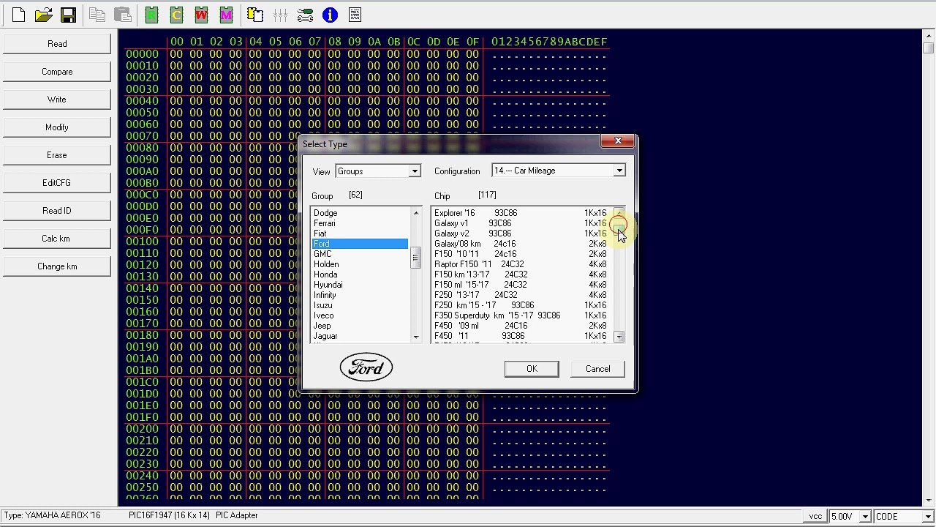This screenshot has width=936, height=527.
Task: Click the green R chip icon
Action: tap(151, 15)
